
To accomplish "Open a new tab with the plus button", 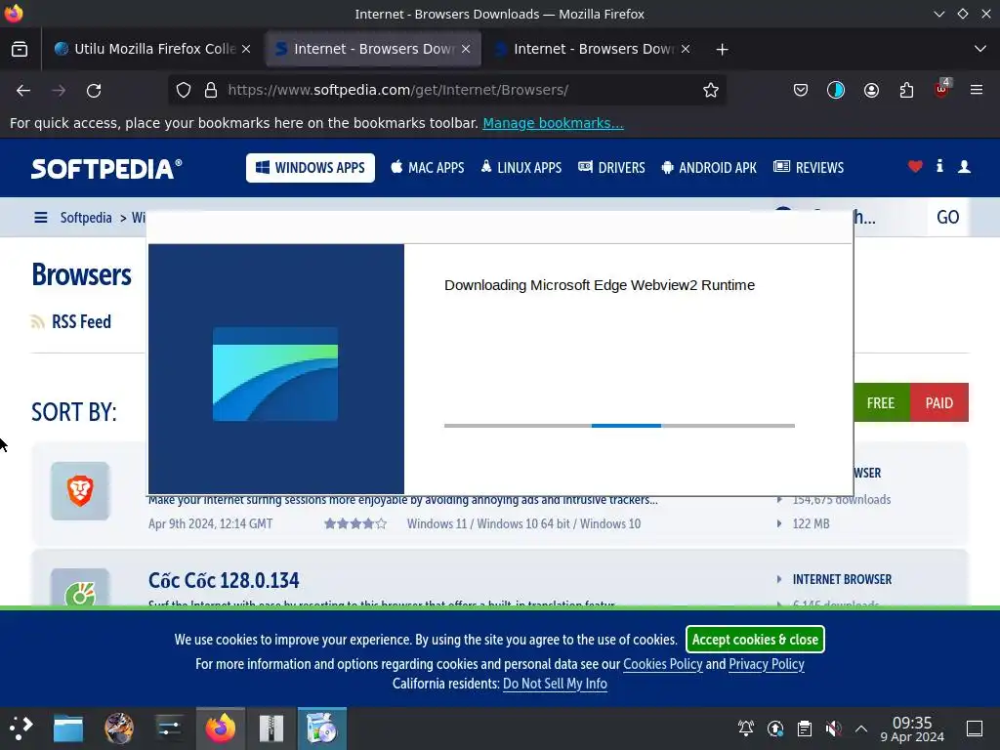I will click(x=722, y=50).
